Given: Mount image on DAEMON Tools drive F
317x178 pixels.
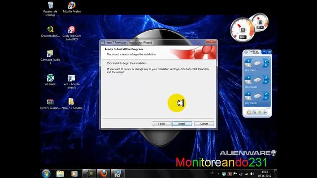Looking at the screenshot, I should [248, 61].
